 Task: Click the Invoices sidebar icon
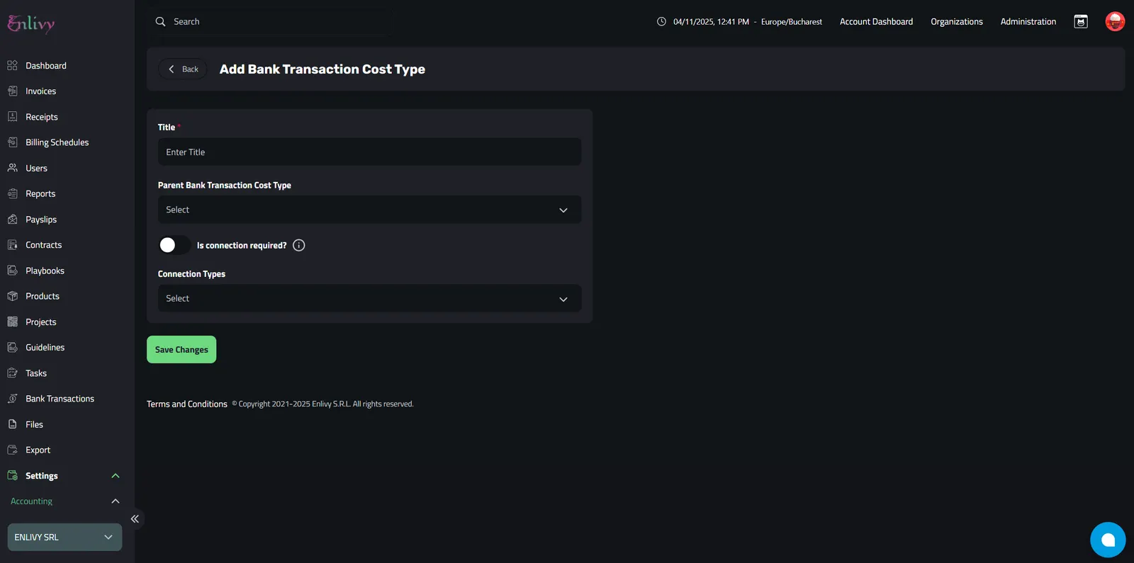pyautogui.click(x=12, y=91)
